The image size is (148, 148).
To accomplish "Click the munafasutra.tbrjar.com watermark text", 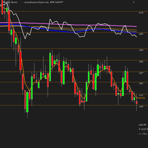I will coord(36,2).
